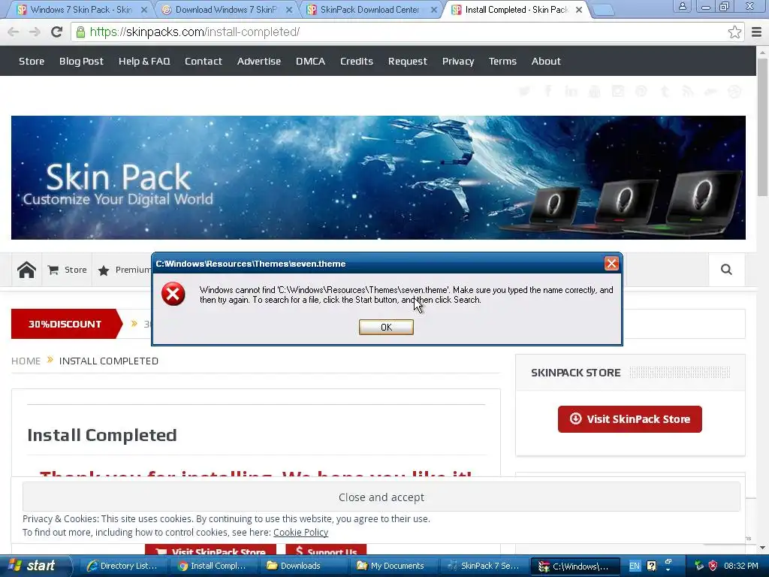The height and width of the screenshot is (577, 769).
Task: Close the Install Completed tab
Action: click(x=579, y=10)
